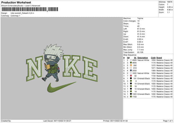Click the St. column header

pos(135,58)
